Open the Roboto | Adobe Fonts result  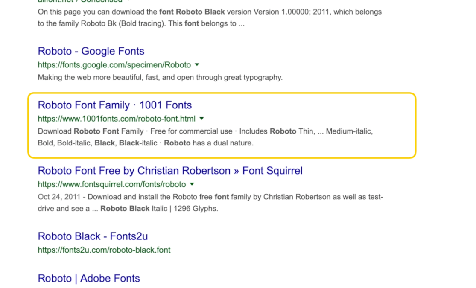(x=89, y=278)
